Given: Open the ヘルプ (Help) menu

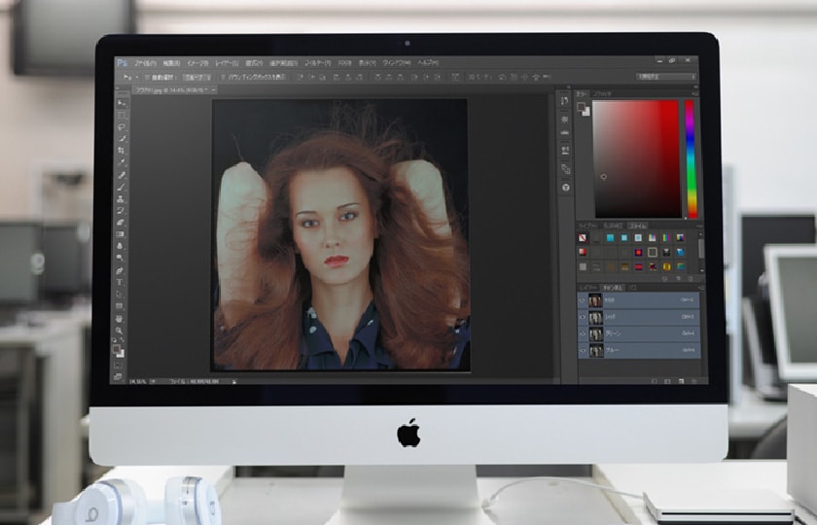Looking at the screenshot, I should tap(428, 63).
